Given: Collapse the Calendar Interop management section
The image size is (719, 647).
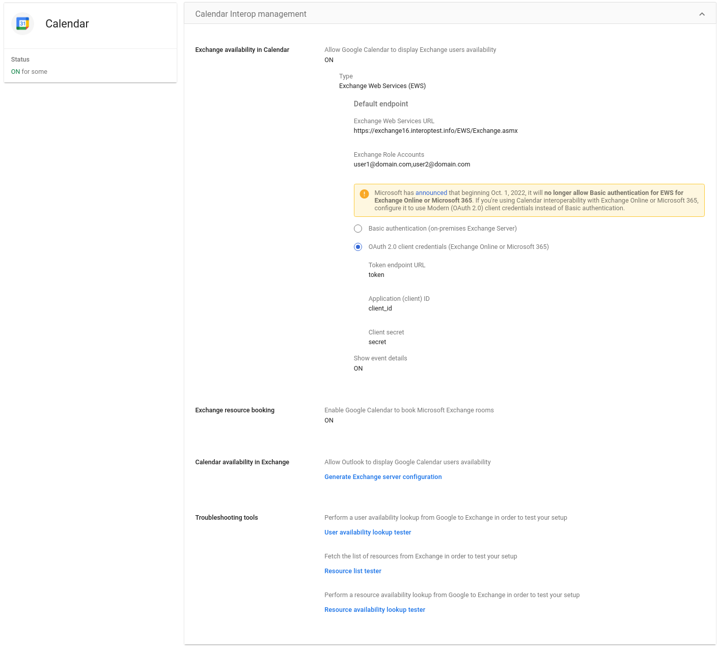Looking at the screenshot, I should tap(702, 14).
